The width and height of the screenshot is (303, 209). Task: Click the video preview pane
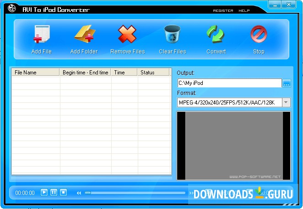point(233,146)
